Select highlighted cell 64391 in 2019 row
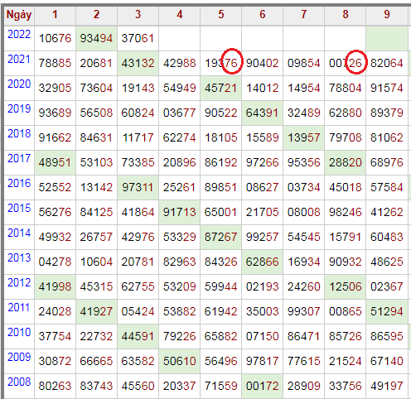Image resolution: width=411 pixels, height=399 pixels. click(x=262, y=113)
